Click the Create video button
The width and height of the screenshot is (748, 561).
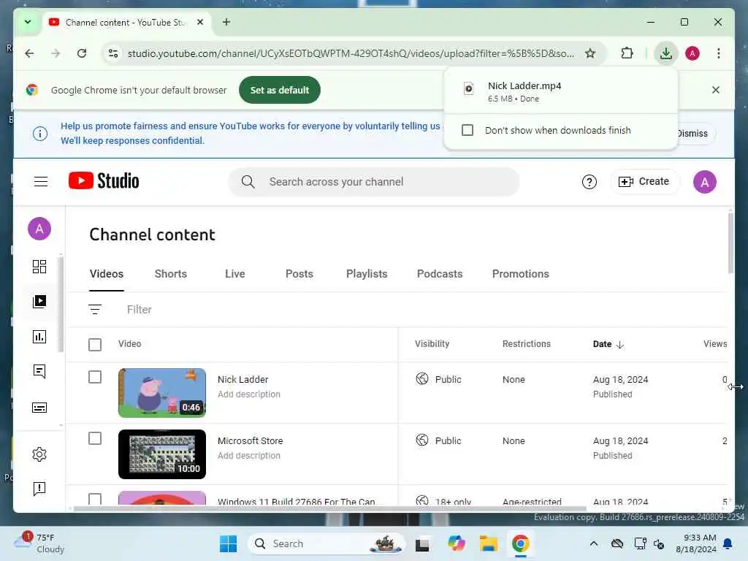(644, 181)
